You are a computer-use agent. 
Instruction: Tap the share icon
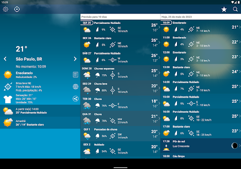coord(75,99)
